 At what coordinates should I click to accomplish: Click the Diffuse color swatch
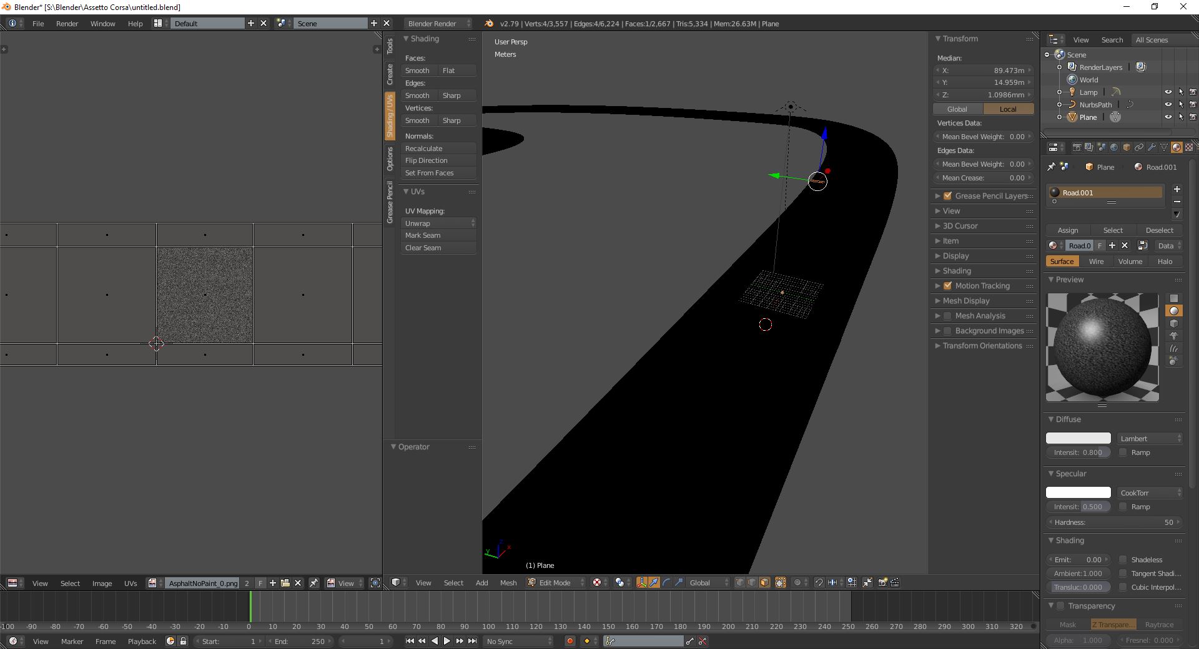[1078, 438]
